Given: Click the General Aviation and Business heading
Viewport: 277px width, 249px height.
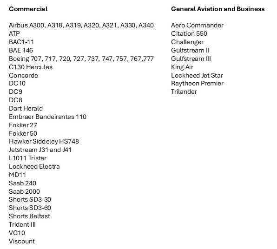Looking at the screenshot, I should (218, 9).
